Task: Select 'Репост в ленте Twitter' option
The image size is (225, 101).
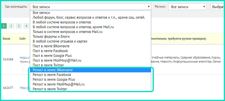Action: (90, 89)
